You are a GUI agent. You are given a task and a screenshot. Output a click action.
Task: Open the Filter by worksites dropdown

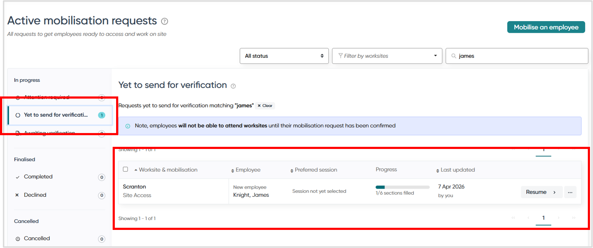click(387, 56)
